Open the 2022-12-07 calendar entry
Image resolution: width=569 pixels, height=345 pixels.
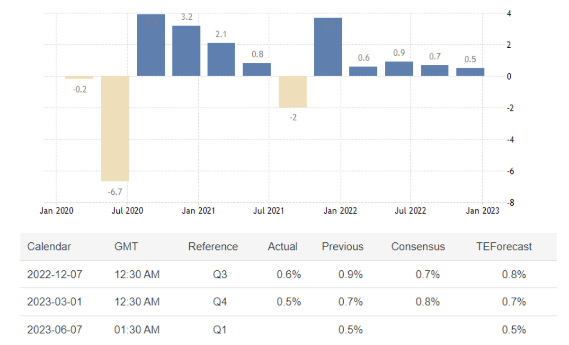(x=54, y=274)
